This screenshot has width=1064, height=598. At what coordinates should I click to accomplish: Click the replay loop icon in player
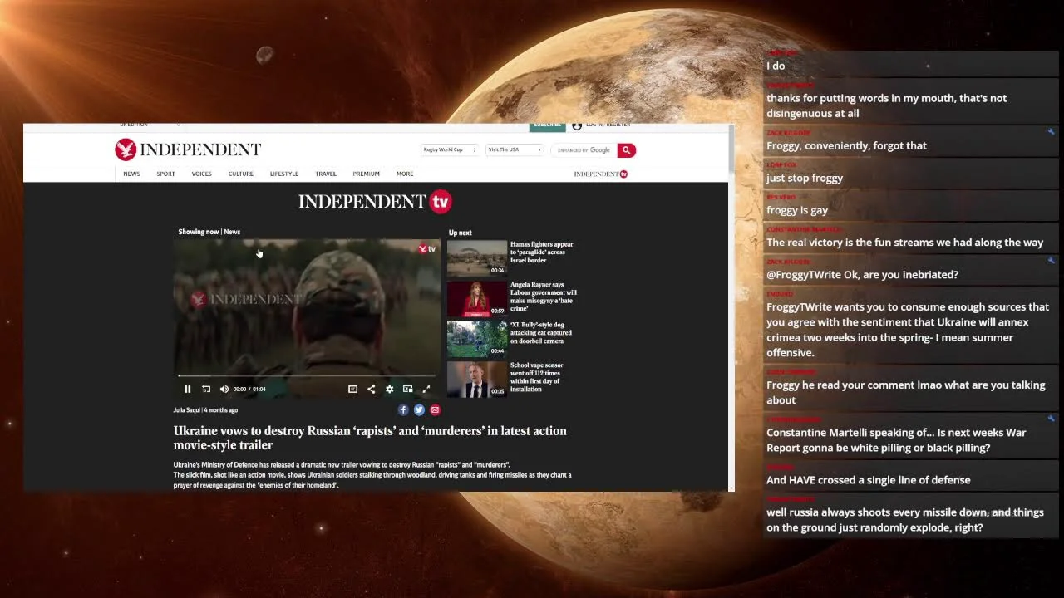click(206, 389)
